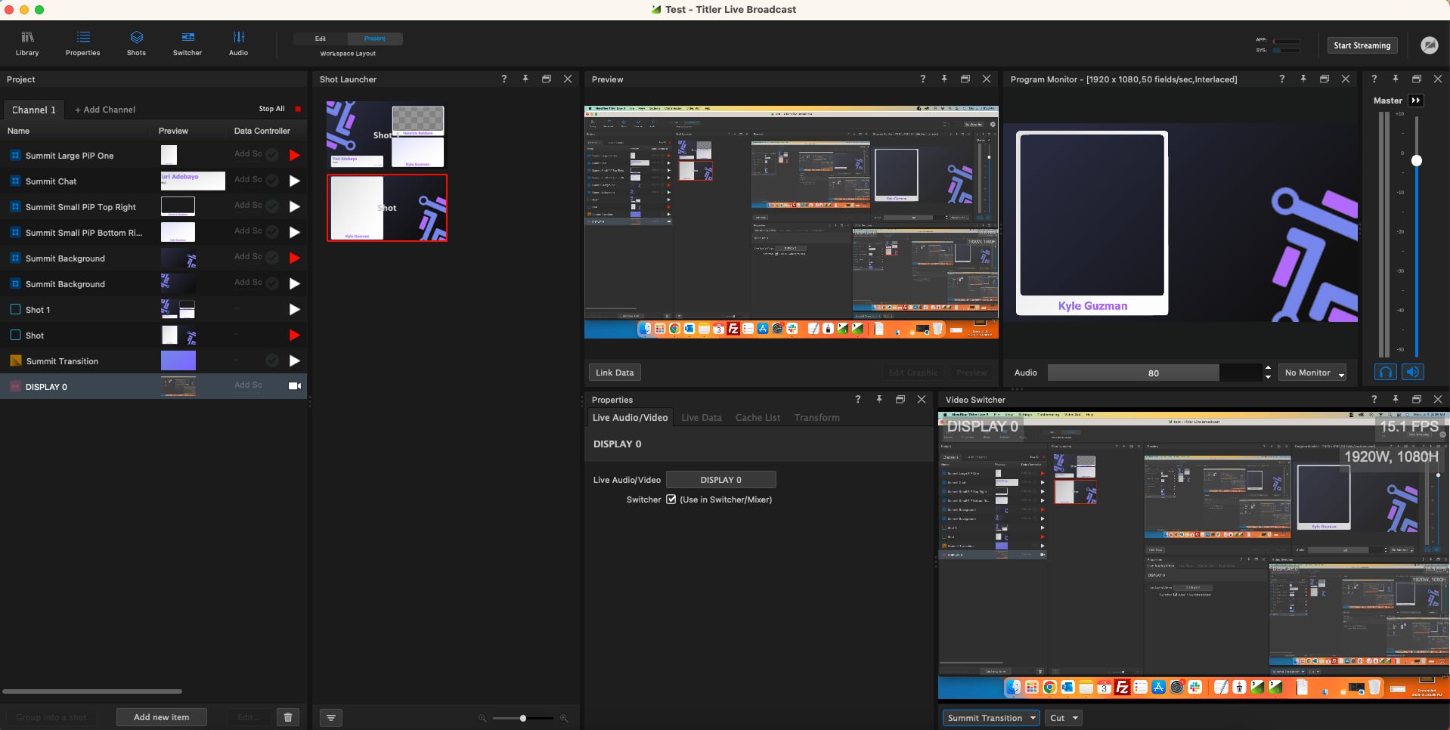
Task: Toggle the Shot 1 row checkbox
Action: point(15,309)
